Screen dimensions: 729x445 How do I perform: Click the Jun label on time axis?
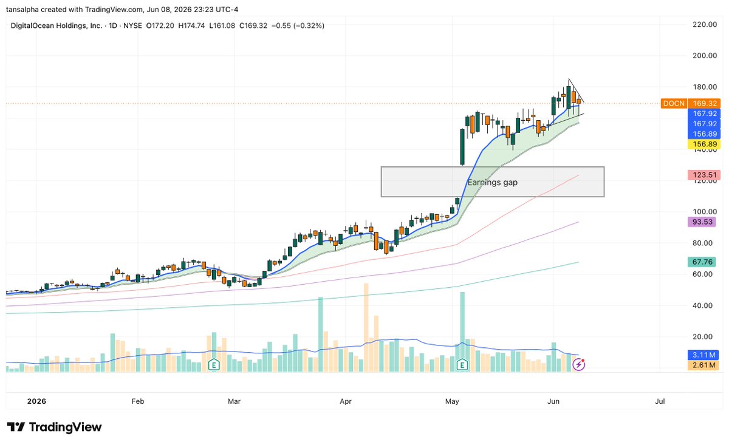tap(553, 401)
